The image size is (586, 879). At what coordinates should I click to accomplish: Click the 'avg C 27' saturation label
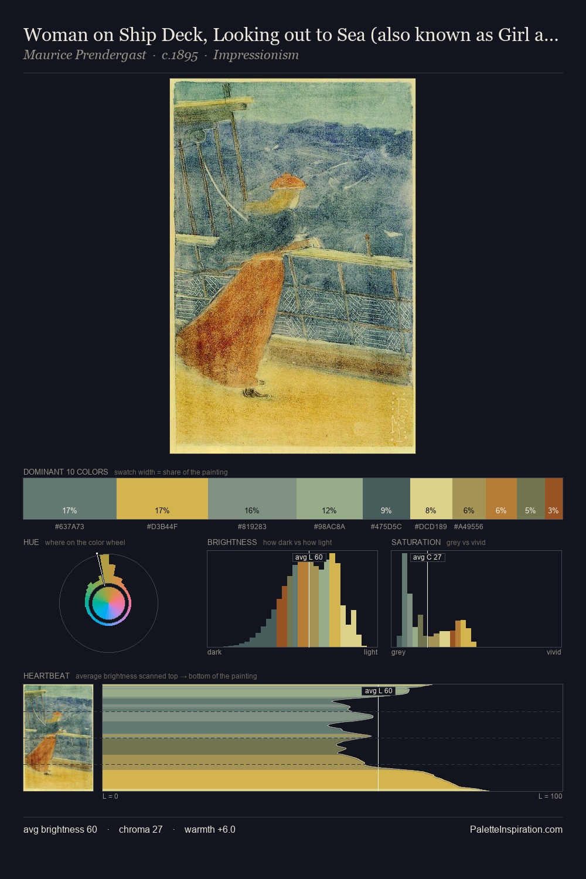(x=427, y=557)
